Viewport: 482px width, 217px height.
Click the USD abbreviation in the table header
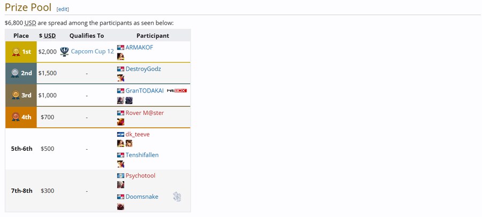50,36
